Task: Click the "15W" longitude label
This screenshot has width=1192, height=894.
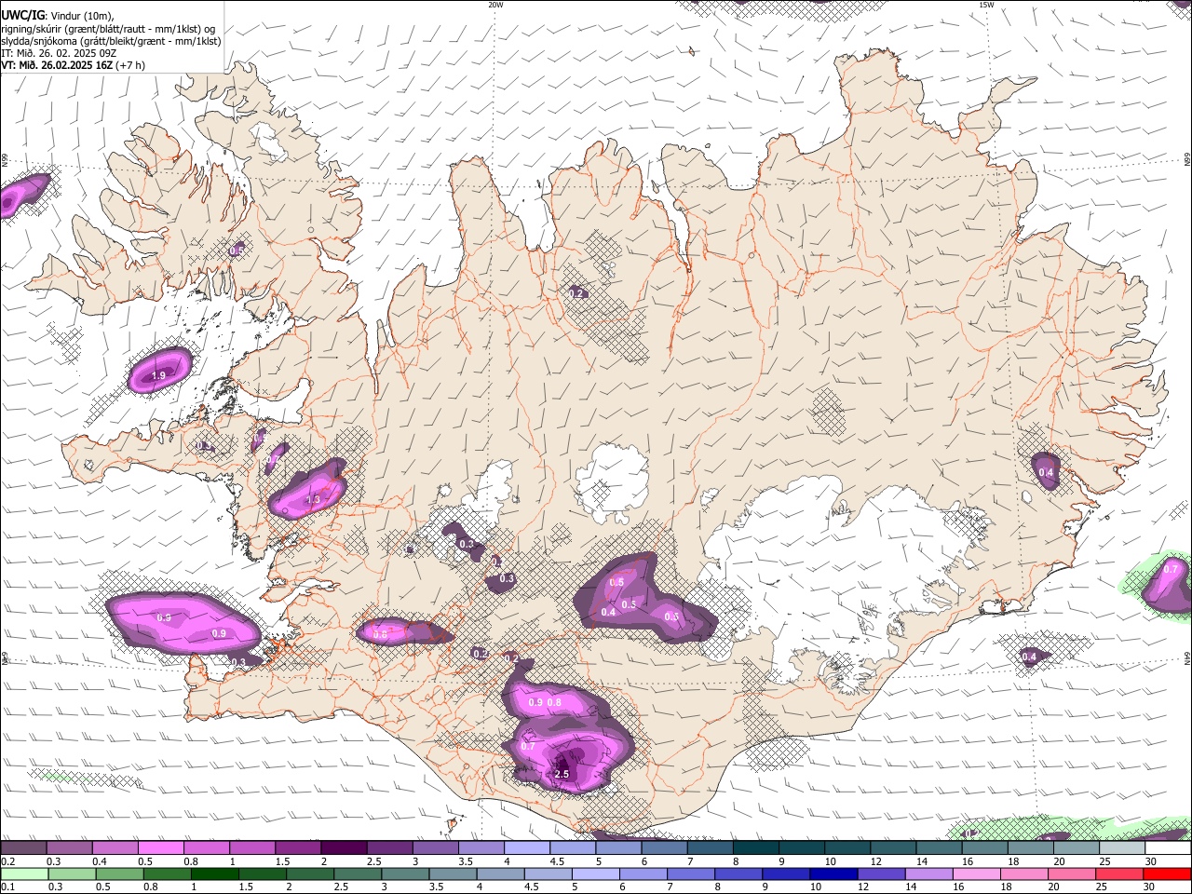Action: tap(986, 5)
